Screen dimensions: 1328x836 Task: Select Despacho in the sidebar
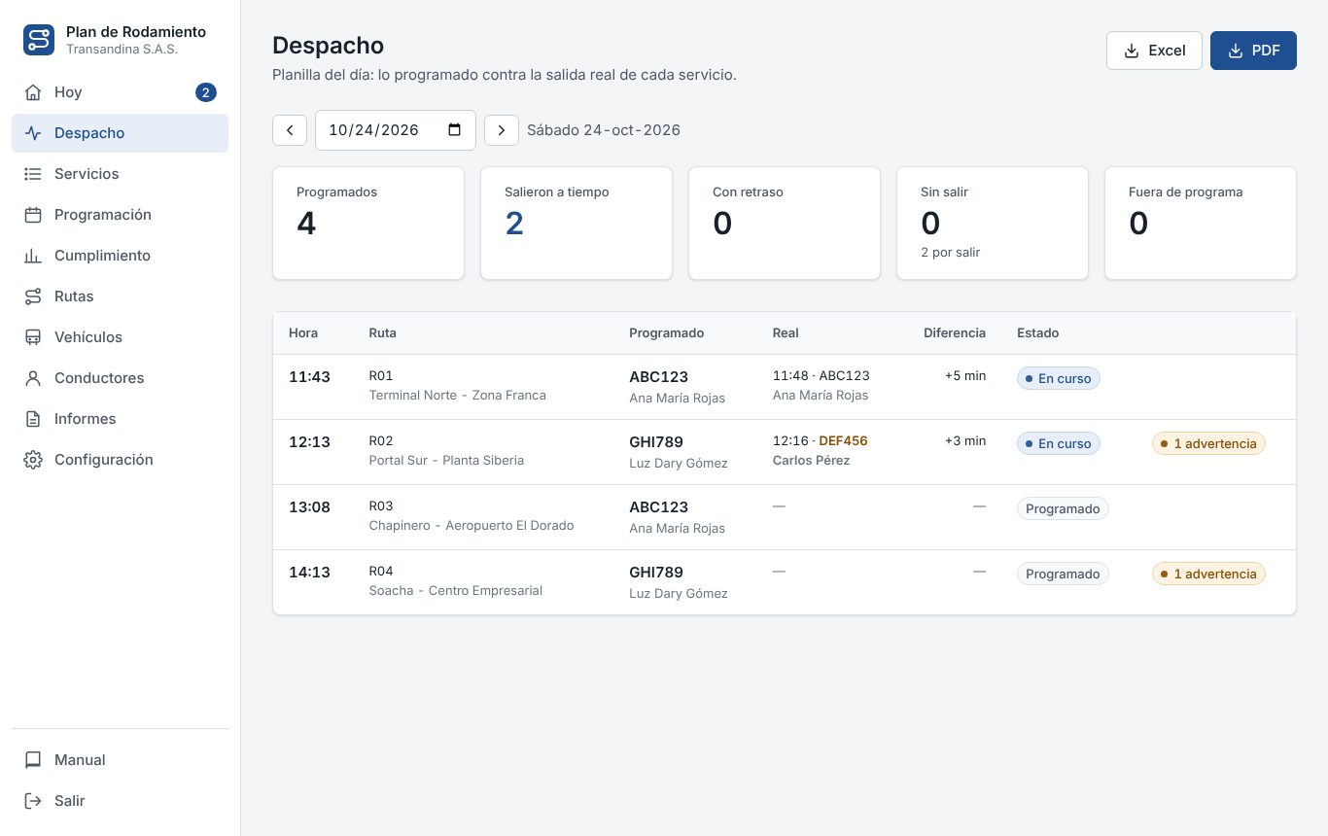click(120, 133)
